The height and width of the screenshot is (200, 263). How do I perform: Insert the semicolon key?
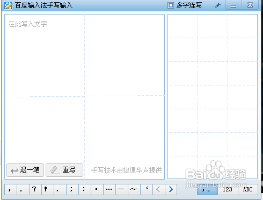72,189
